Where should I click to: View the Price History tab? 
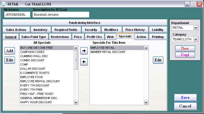(x=135, y=30)
